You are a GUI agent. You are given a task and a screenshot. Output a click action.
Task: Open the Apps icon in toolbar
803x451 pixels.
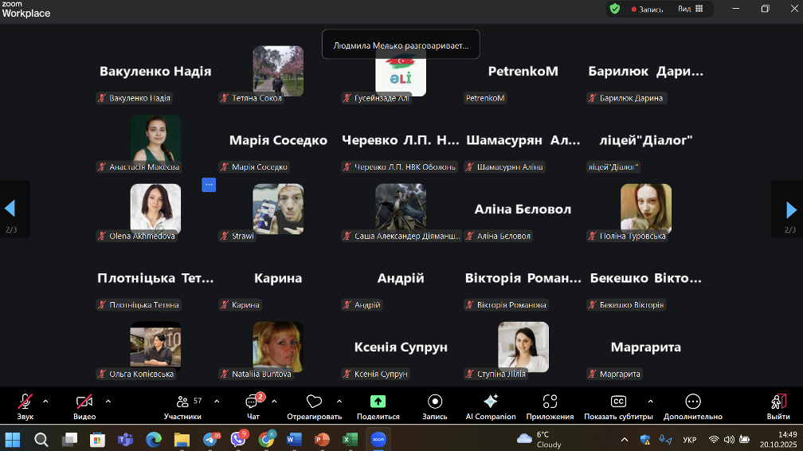550,402
